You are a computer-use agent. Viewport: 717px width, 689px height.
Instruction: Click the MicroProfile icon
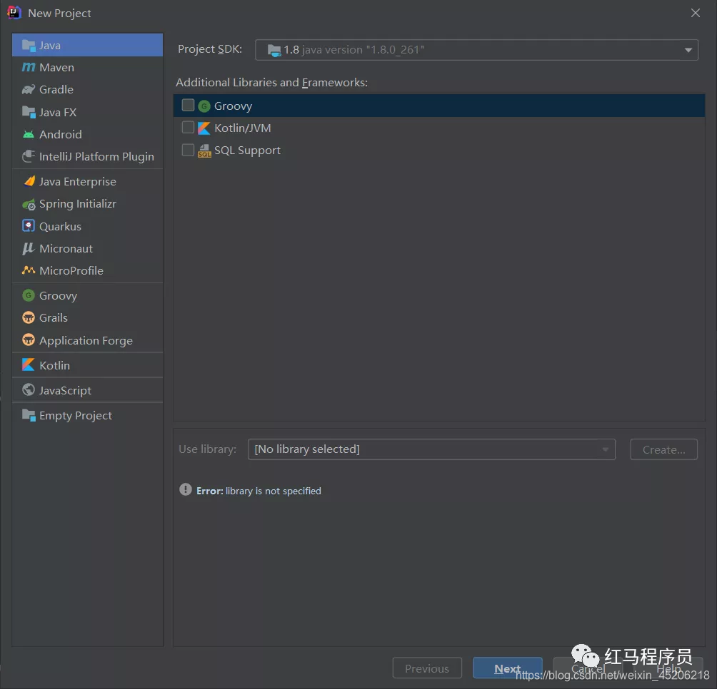click(29, 270)
